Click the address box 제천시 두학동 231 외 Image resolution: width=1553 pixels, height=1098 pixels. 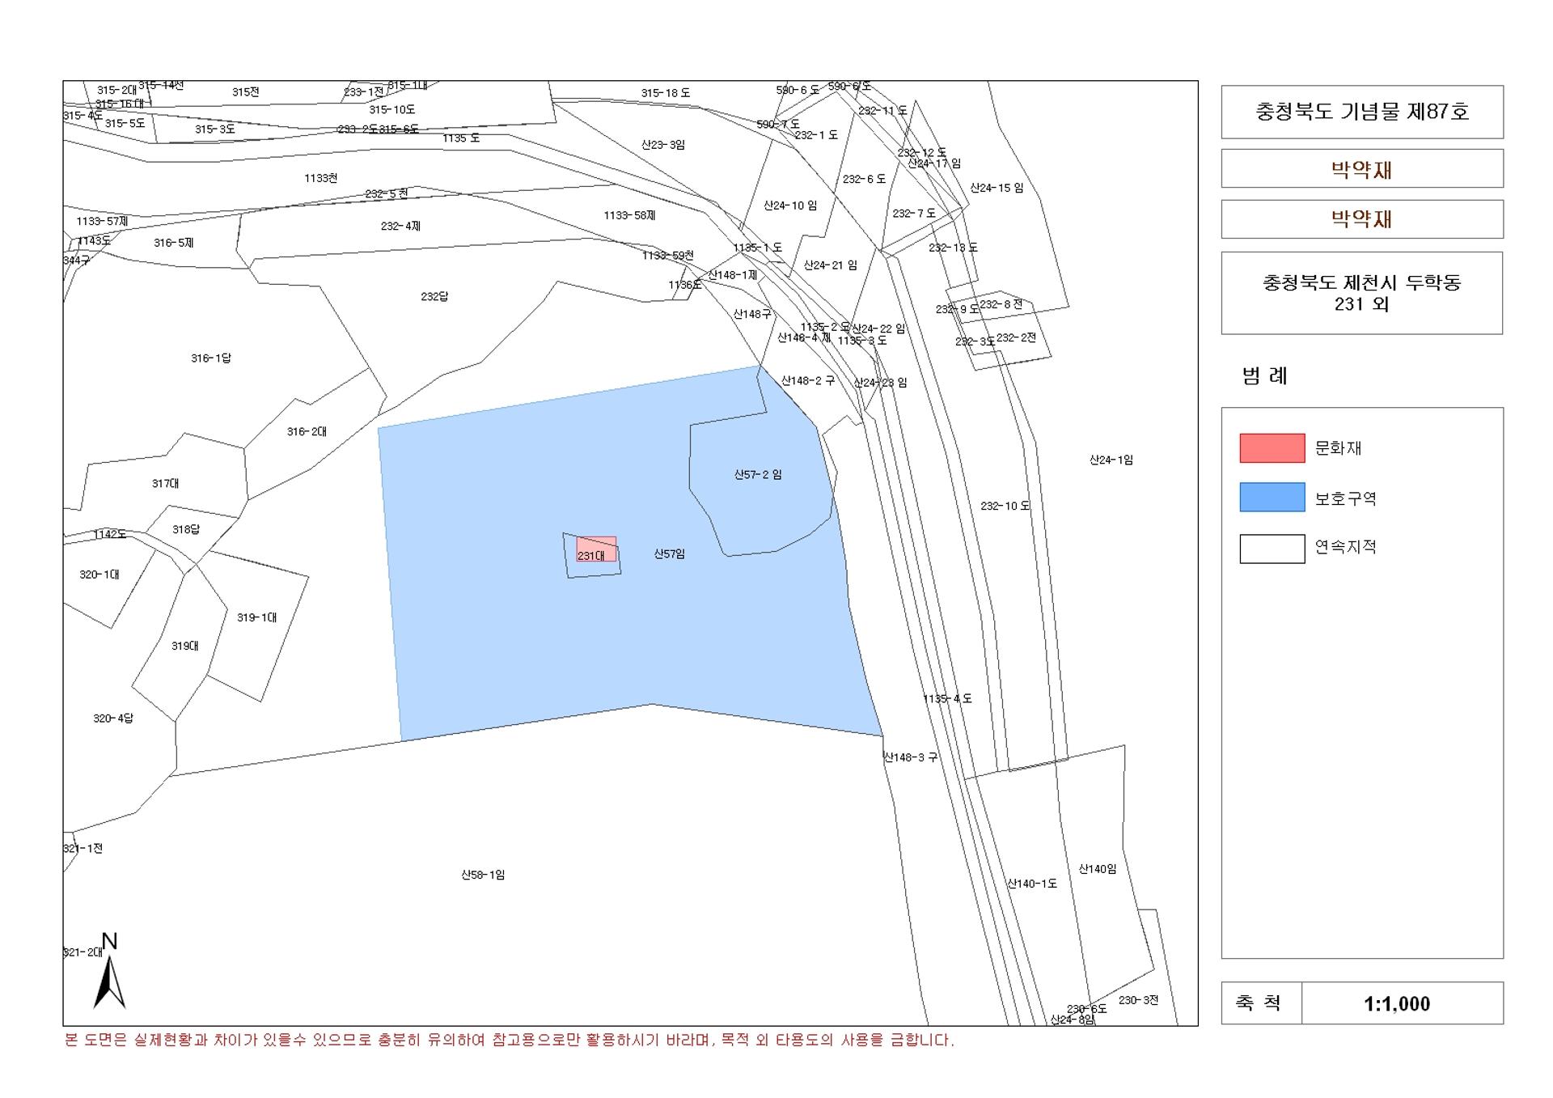pyautogui.click(x=1362, y=293)
